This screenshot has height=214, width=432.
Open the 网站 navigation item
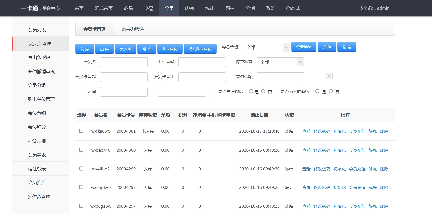(x=230, y=8)
